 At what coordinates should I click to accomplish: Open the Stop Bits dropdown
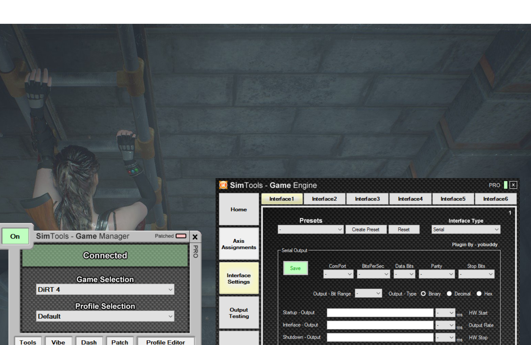pyautogui.click(x=476, y=274)
